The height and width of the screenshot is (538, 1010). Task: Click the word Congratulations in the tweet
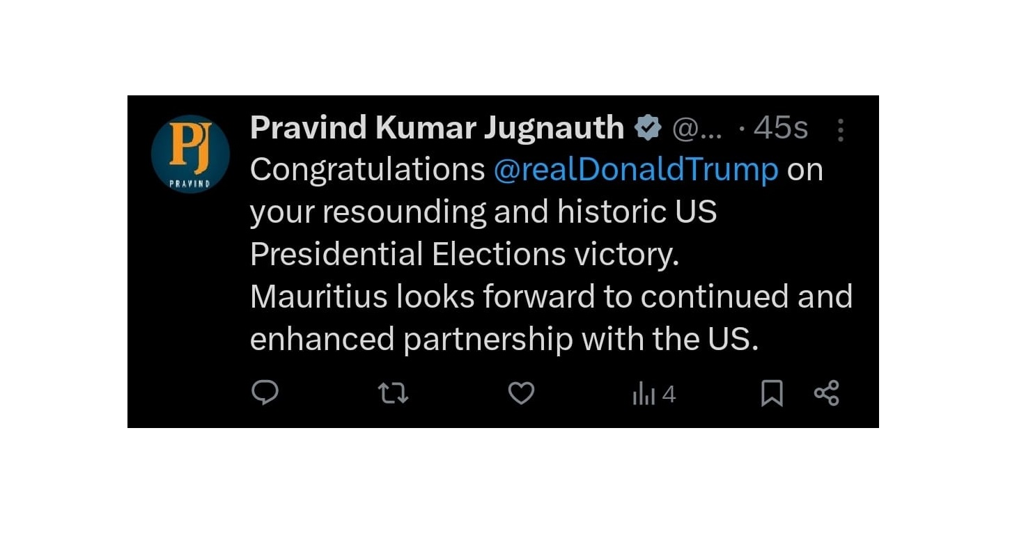[367, 170]
